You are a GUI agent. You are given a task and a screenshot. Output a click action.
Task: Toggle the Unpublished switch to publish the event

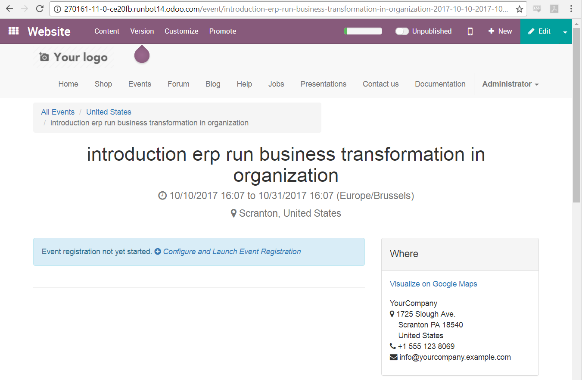pos(402,31)
